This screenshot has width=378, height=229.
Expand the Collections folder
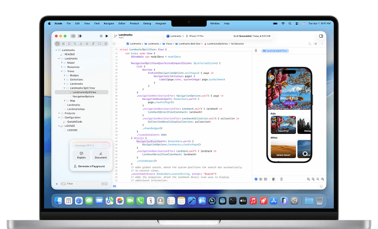tap(64, 80)
